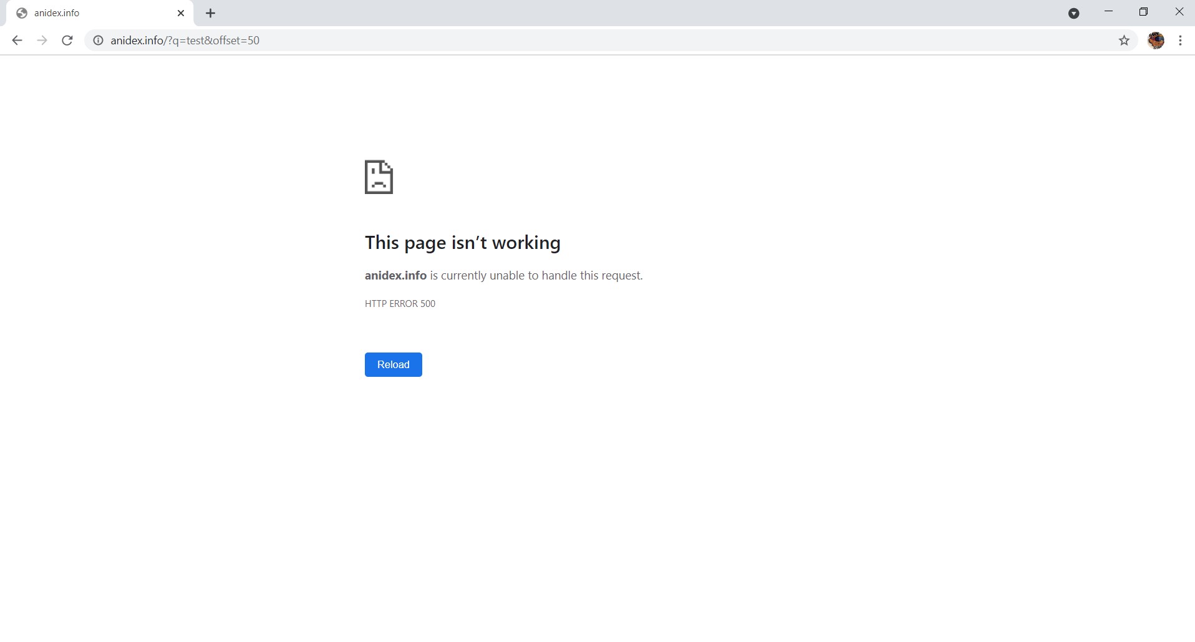
Task: Click the bolded anidex.info domain text
Action: pyautogui.click(x=395, y=275)
